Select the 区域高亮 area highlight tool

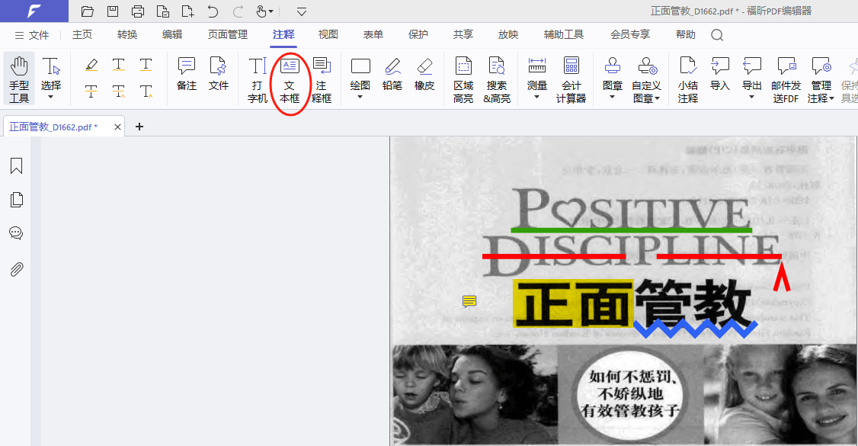point(463,79)
